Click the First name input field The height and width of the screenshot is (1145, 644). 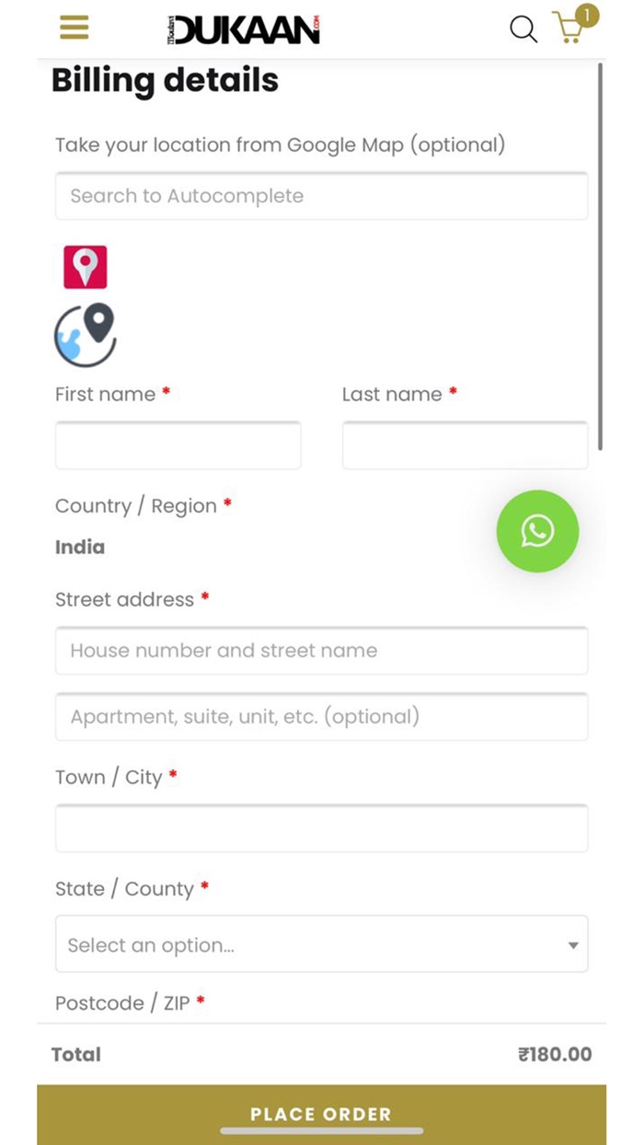178,446
